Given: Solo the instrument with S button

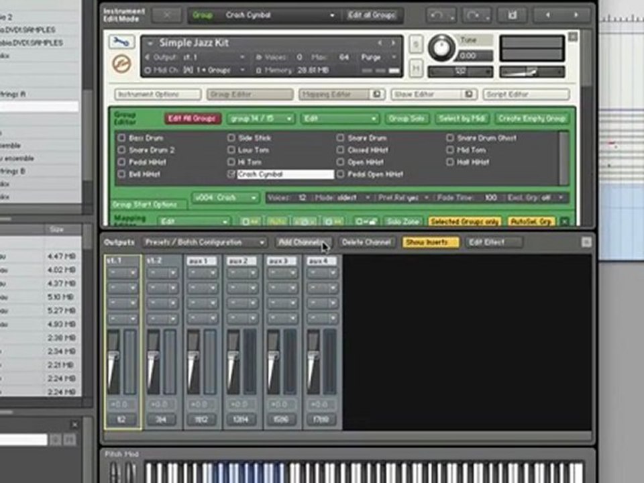Looking at the screenshot, I should pyautogui.click(x=416, y=44).
